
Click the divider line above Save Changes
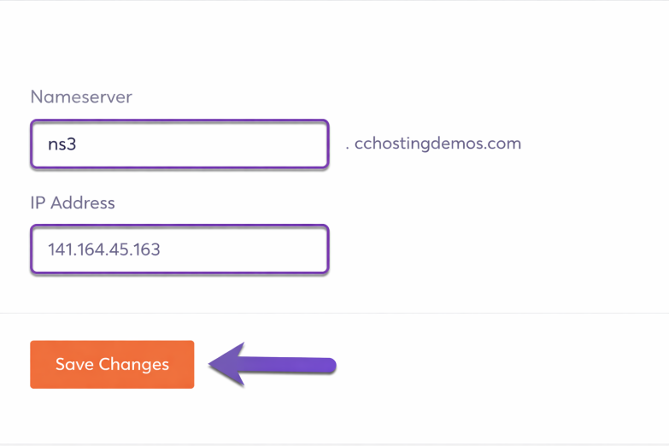[x=334, y=314]
